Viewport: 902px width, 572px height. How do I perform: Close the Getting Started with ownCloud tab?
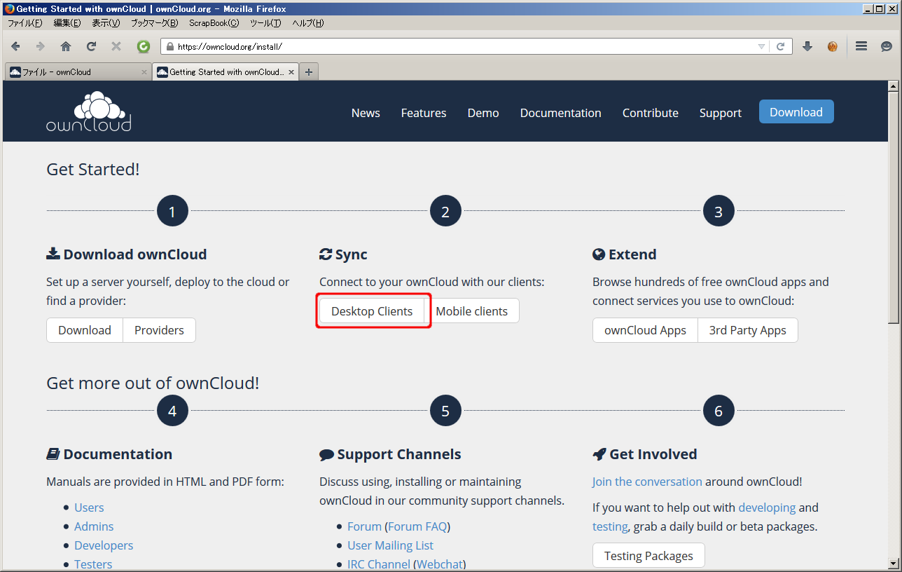[291, 71]
